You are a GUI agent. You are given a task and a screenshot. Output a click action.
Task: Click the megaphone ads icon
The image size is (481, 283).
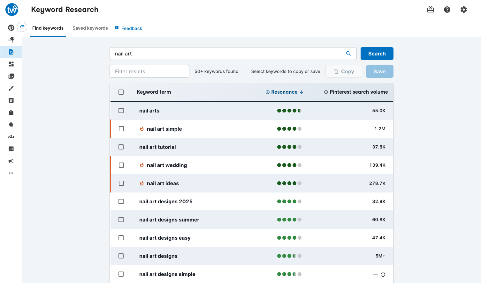point(11,161)
